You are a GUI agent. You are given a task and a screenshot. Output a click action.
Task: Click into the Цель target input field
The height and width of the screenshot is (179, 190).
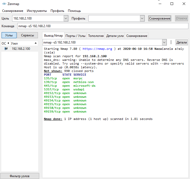point(38,18)
